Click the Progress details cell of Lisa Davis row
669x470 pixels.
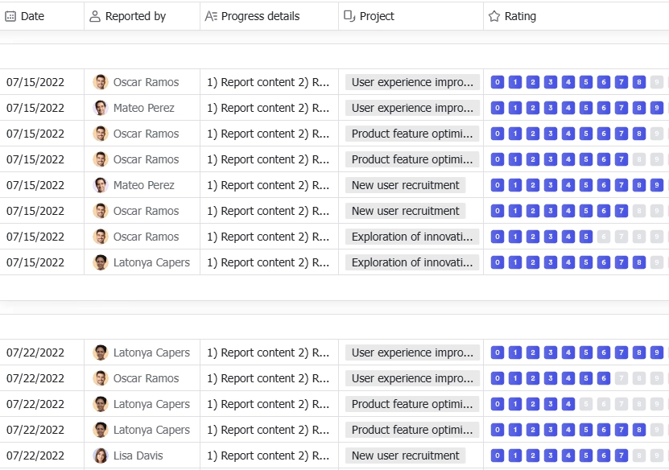(x=269, y=456)
